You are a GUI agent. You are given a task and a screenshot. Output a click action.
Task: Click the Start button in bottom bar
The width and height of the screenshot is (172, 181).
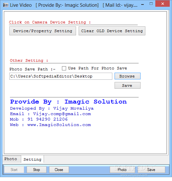[x=14, y=170]
